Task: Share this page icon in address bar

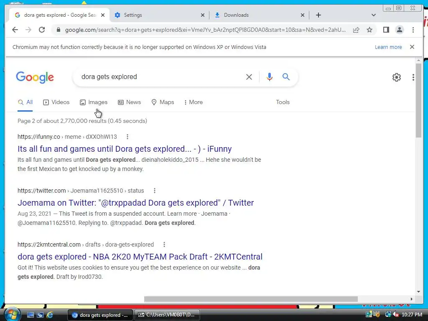Action: click(356, 30)
